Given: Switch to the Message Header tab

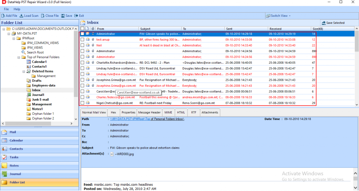Looking at the screenshot, I should coord(150,112).
